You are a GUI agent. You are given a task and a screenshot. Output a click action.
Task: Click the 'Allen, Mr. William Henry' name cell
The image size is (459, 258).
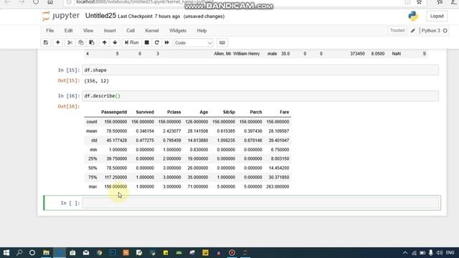pos(237,54)
